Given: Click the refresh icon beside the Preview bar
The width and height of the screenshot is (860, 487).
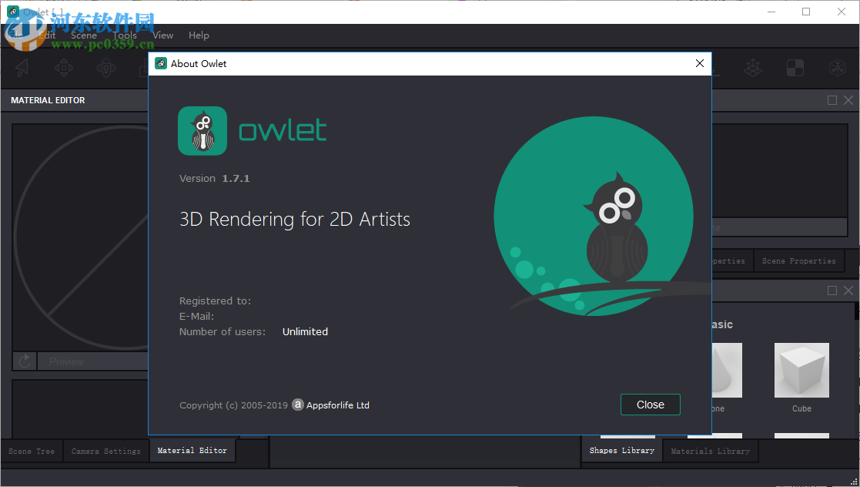Looking at the screenshot, I should point(25,361).
